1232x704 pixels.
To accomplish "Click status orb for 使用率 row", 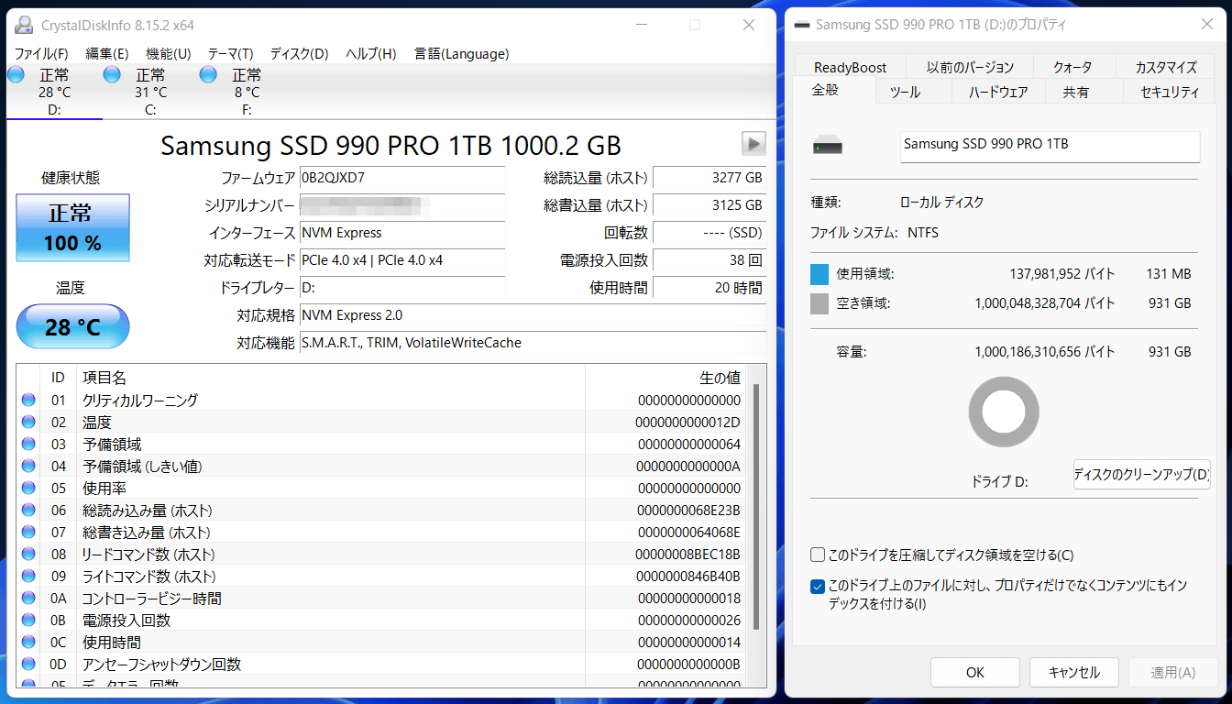I will coord(28,488).
